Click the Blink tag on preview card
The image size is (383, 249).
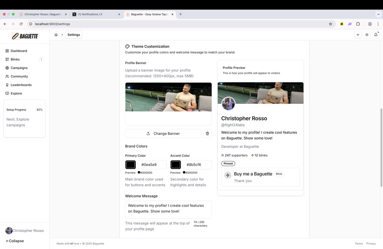click(x=279, y=174)
